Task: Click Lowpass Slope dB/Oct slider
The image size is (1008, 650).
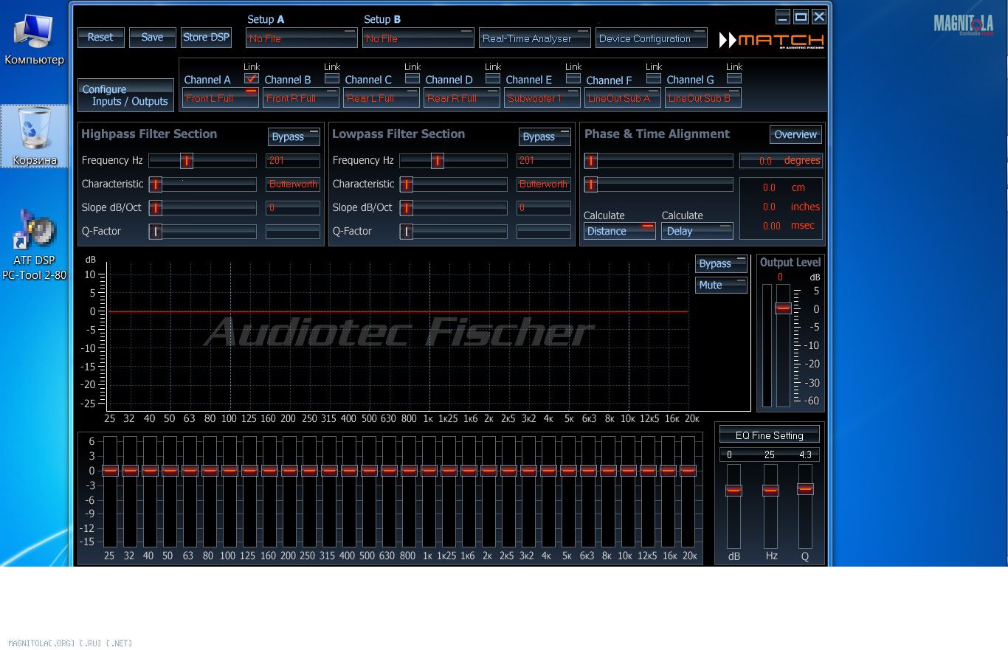Action: tap(453, 207)
